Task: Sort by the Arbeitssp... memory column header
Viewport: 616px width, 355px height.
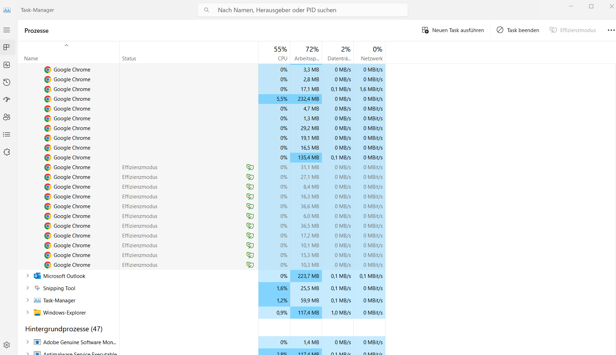Action: 306,53
